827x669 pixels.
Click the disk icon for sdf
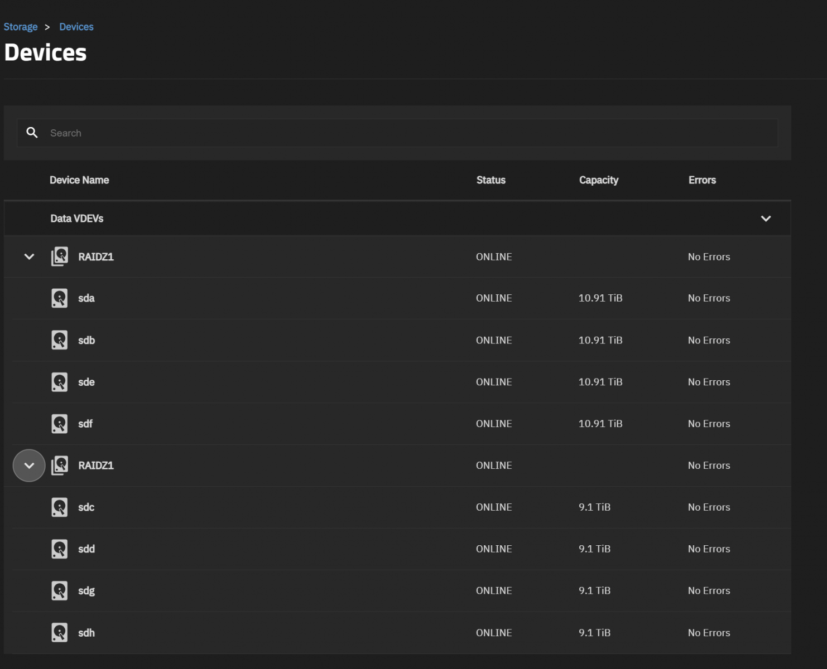(x=60, y=424)
